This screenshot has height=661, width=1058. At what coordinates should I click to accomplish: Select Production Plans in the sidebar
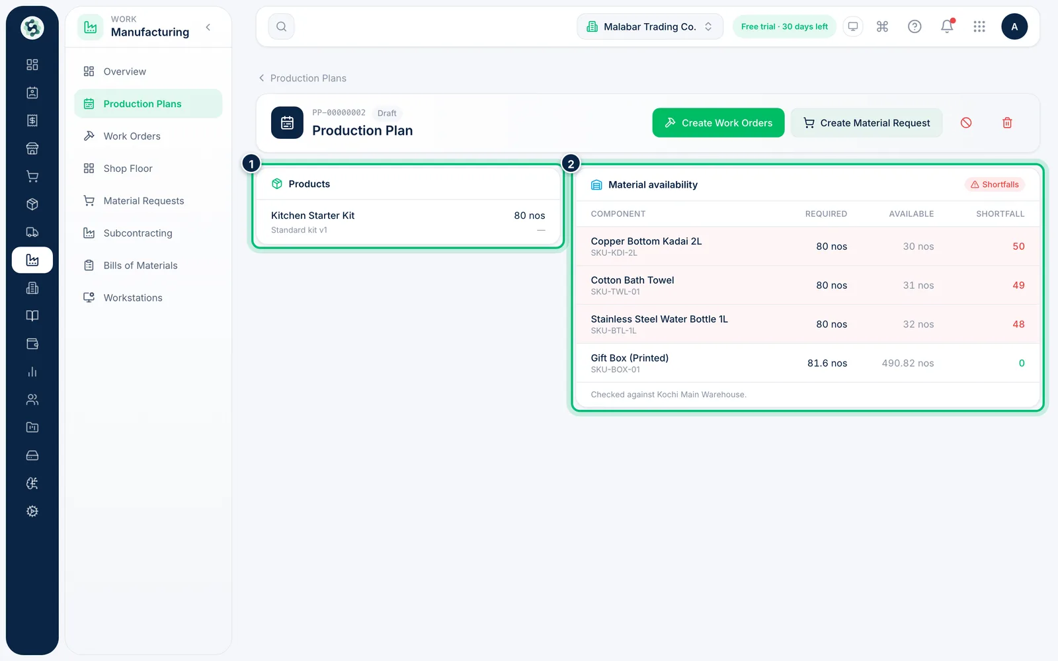(x=148, y=104)
